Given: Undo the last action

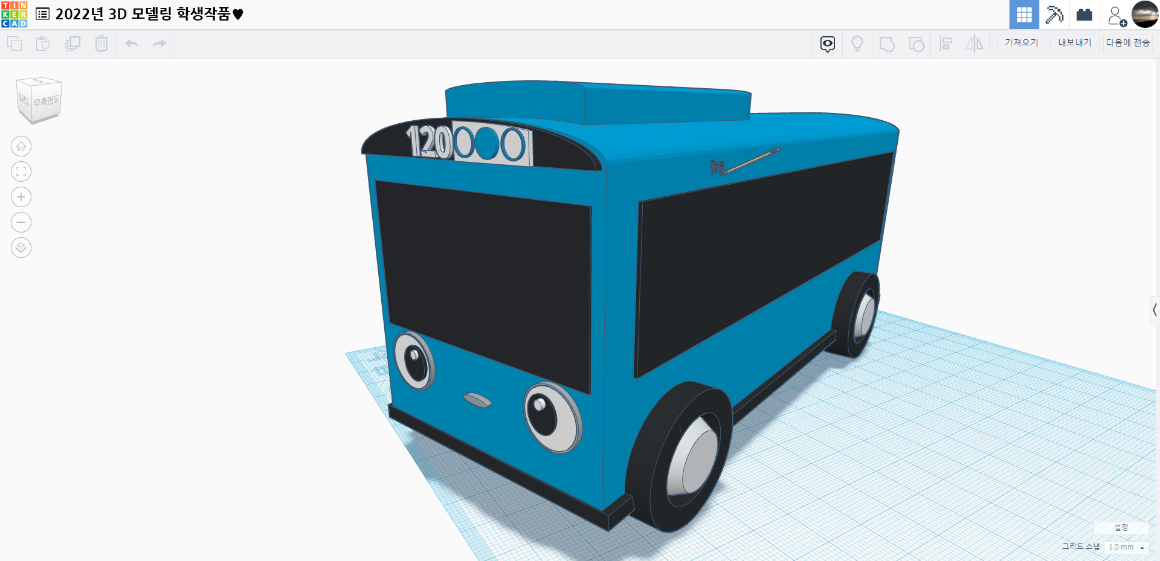Looking at the screenshot, I should pyautogui.click(x=132, y=43).
